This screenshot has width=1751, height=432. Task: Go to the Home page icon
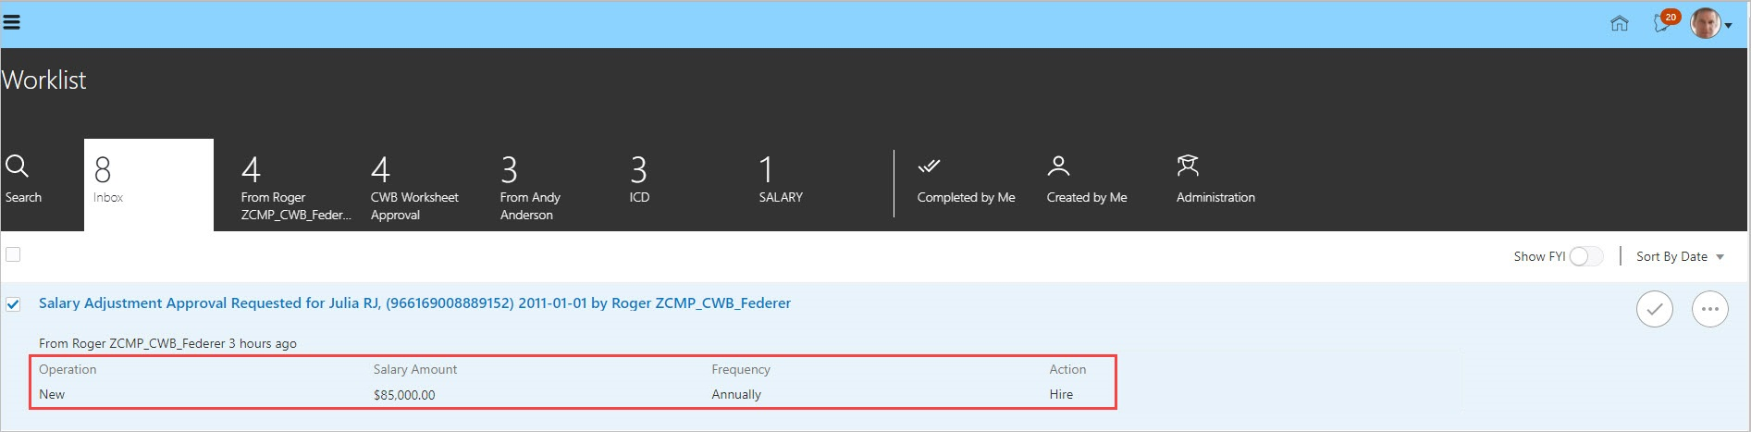1619,23
